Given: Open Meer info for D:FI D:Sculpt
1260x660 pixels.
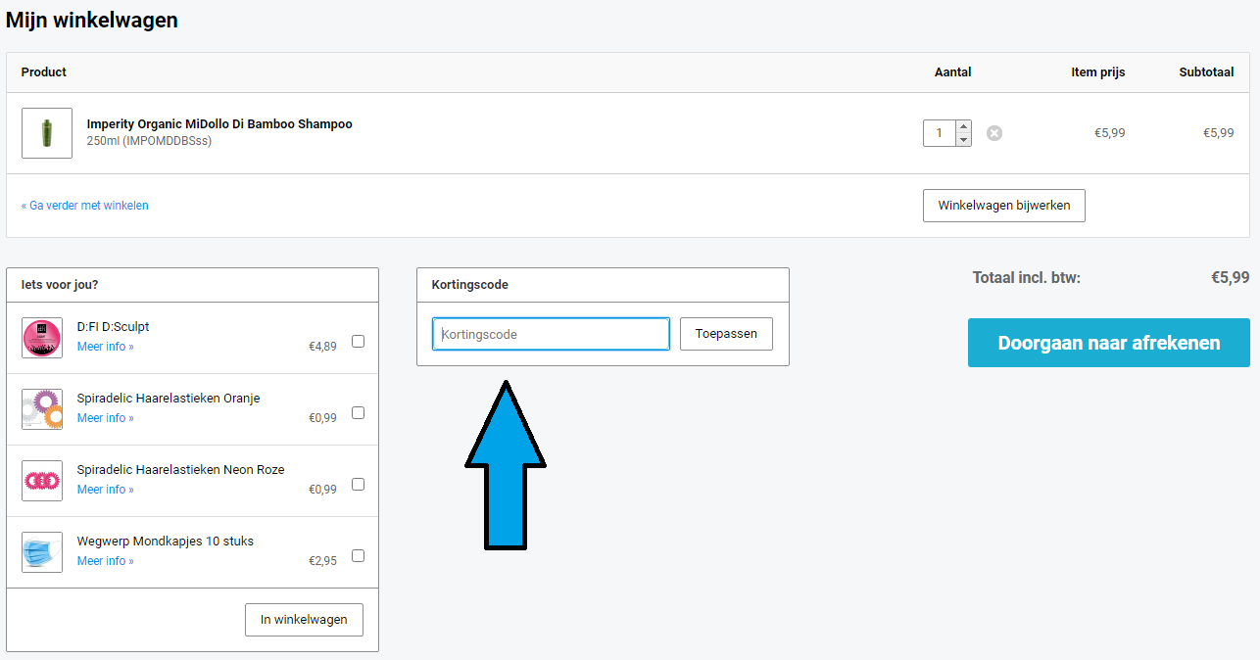Looking at the screenshot, I should 105,347.
